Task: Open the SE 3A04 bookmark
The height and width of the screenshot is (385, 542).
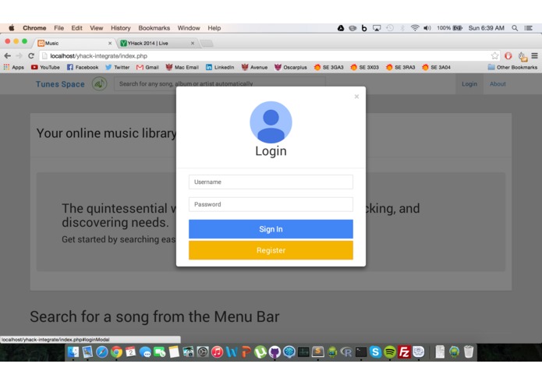Action: [x=437, y=67]
